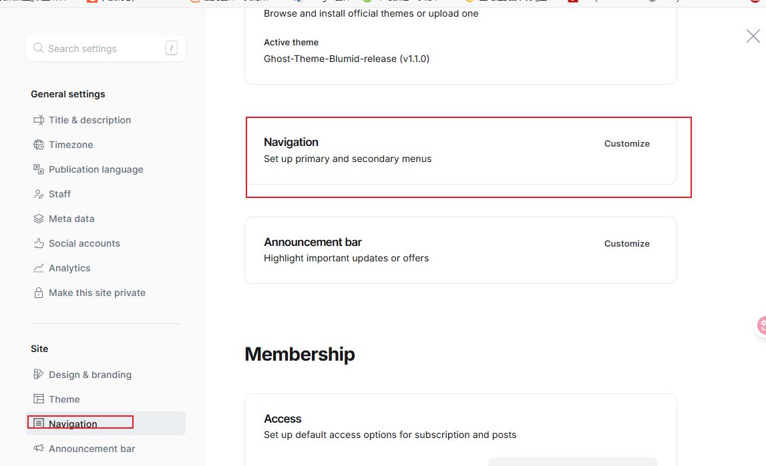Open the Timezone settings link
The width and height of the screenshot is (766, 466).
(x=71, y=145)
